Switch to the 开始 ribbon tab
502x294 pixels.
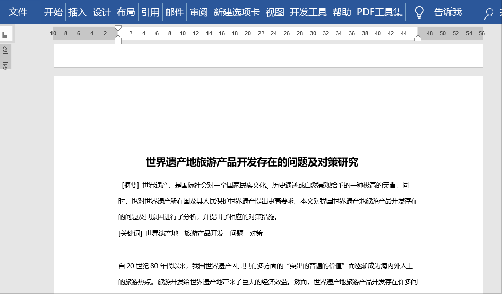click(x=53, y=12)
